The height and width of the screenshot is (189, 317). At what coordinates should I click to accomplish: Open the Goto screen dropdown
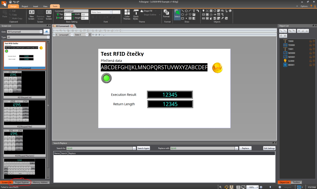[41, 31]
